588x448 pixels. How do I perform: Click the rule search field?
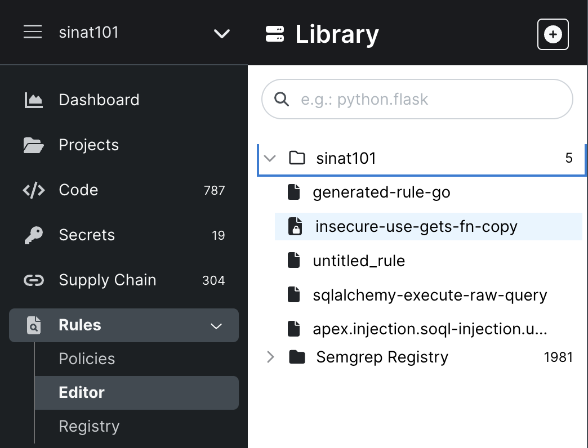coord(417,99)
